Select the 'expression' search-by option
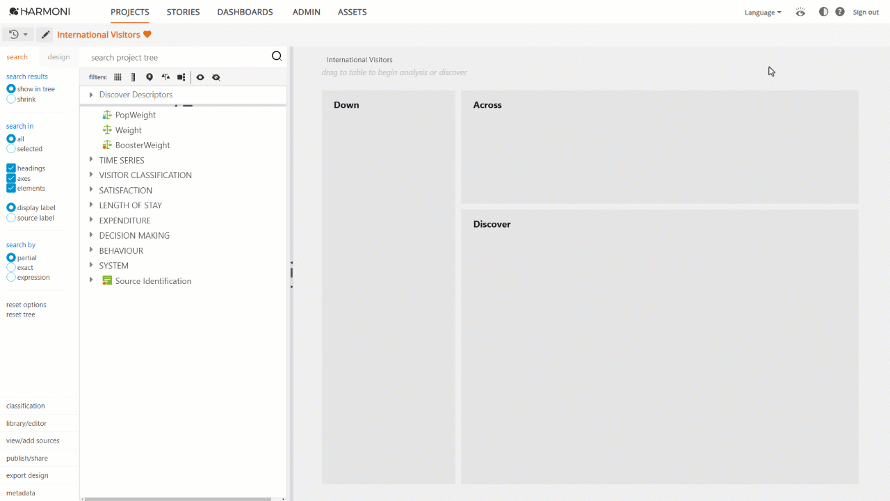The width and height of the screenshot is (890, 501). click(x=11, y=277)
